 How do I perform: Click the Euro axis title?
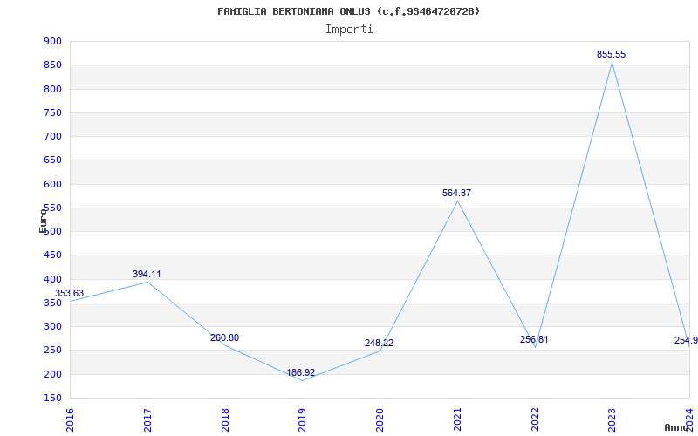coord(43,220)
